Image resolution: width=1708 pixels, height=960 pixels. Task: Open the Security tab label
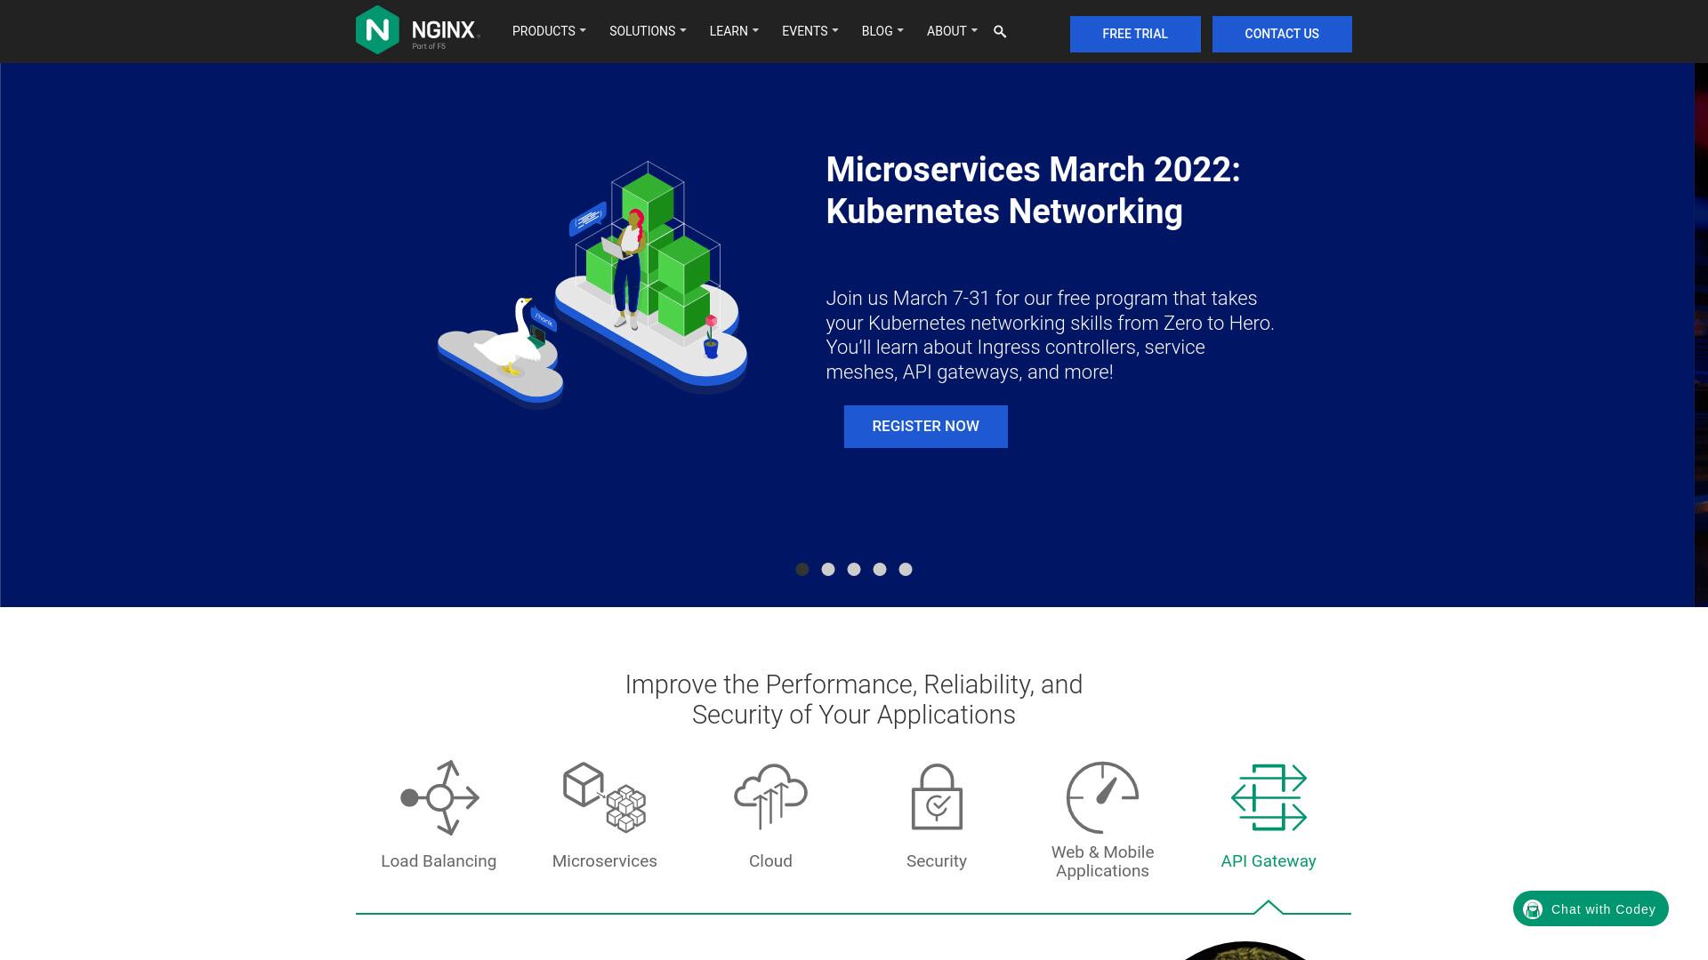(937, 861)
